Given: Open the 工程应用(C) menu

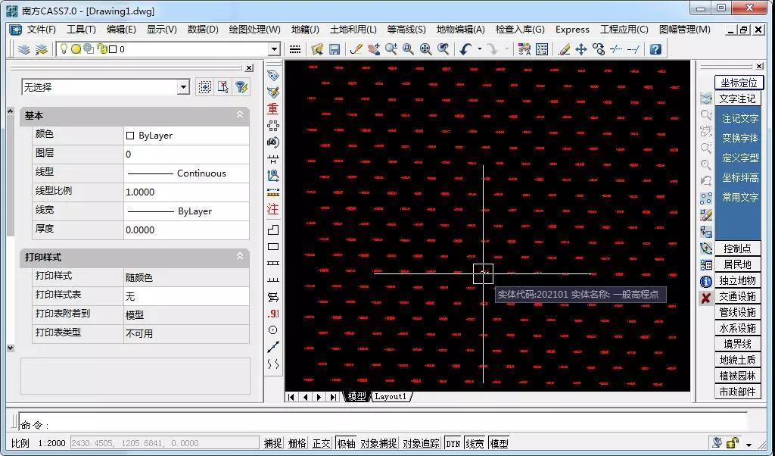Looking at the screenshot, I should 624,30.
